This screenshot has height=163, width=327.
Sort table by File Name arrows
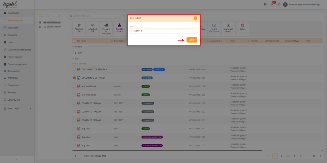tap(112, 41)
